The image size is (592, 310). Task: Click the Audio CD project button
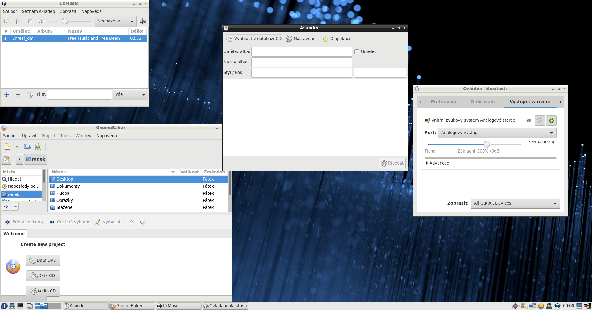(43, 291)
